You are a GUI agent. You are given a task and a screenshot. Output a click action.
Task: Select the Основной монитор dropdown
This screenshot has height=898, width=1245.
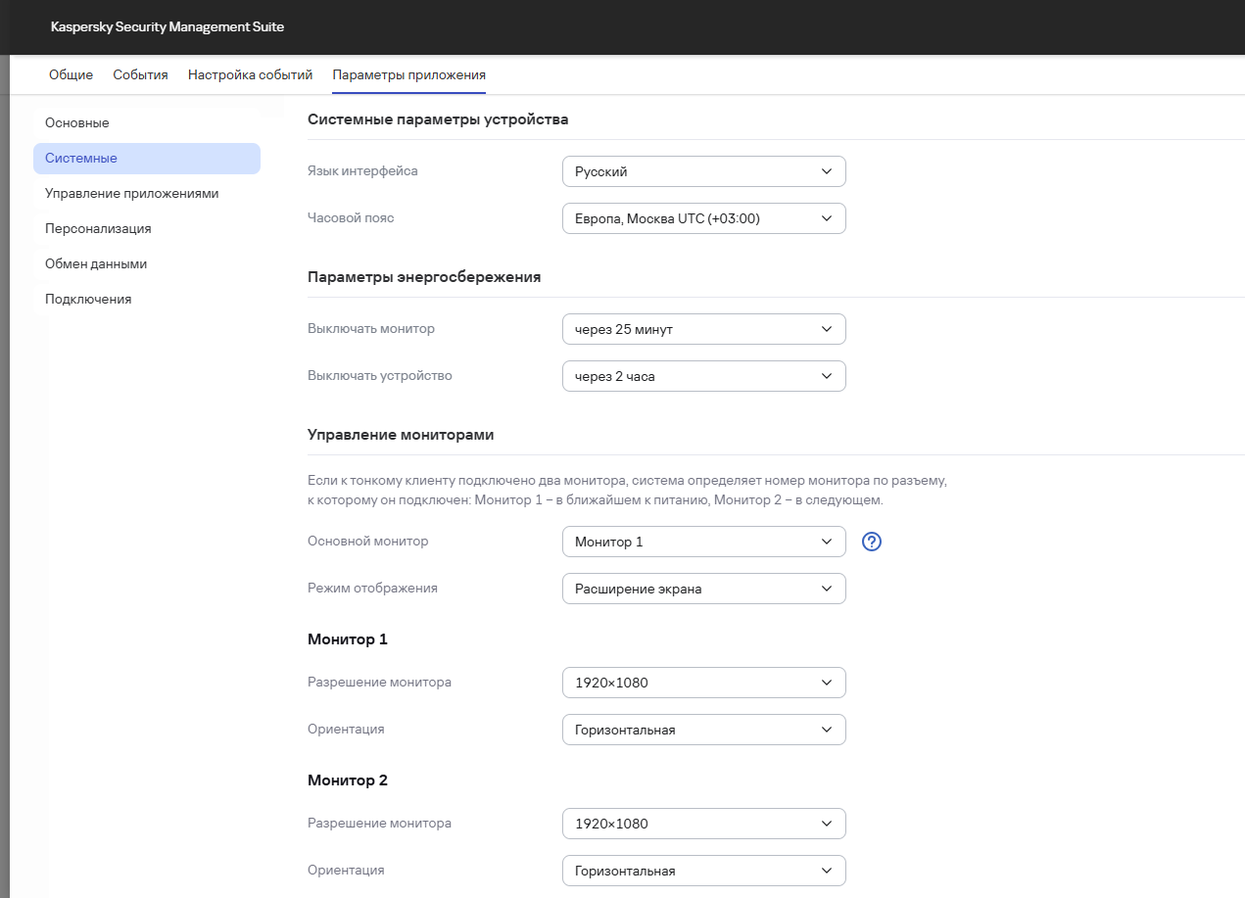point(703,542)
